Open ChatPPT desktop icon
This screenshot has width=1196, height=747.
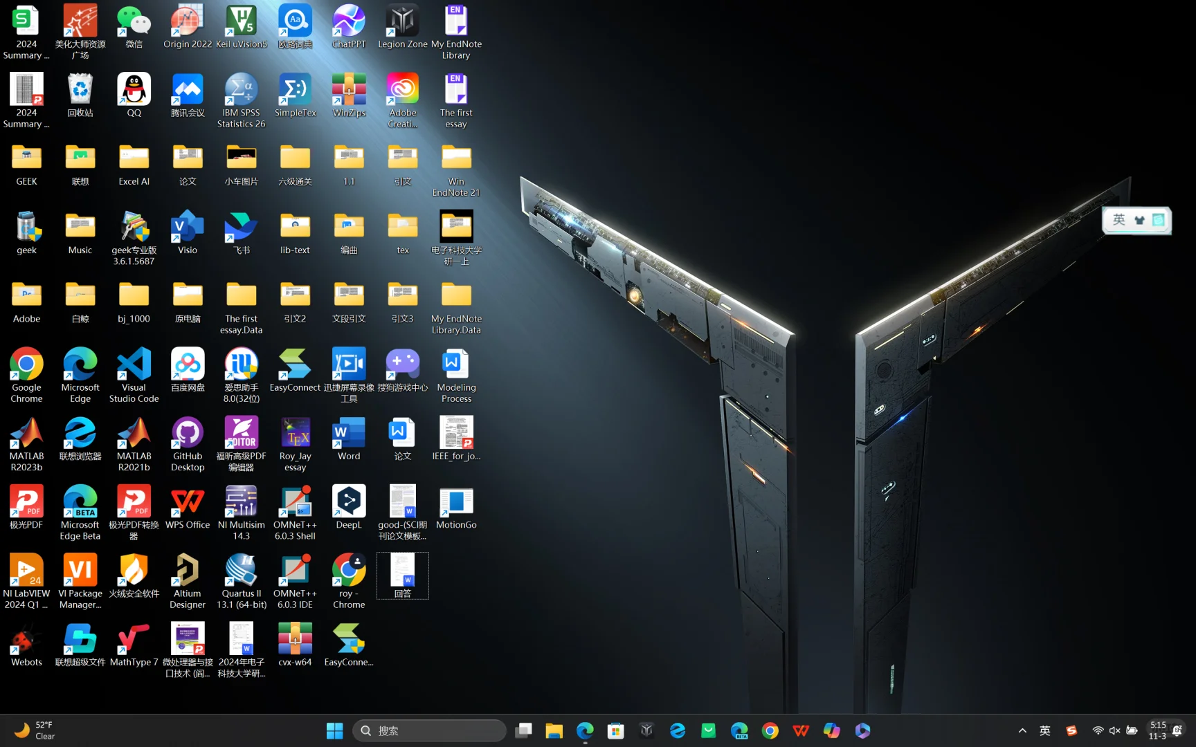point(349,27)
